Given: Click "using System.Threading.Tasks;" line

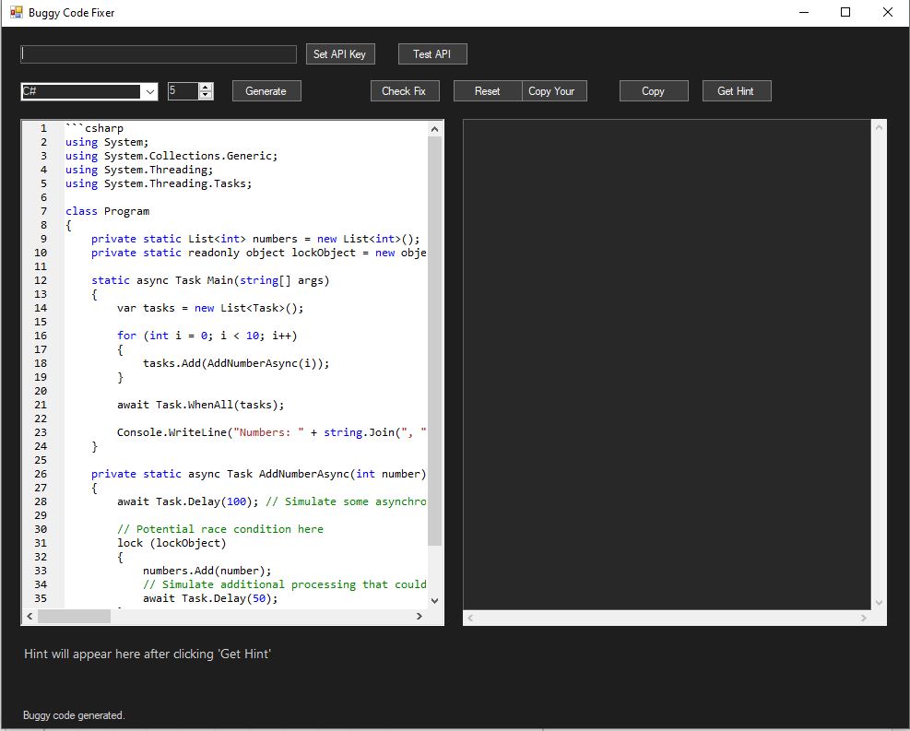Looking at the screenshot, I should [x=159, y=184].
